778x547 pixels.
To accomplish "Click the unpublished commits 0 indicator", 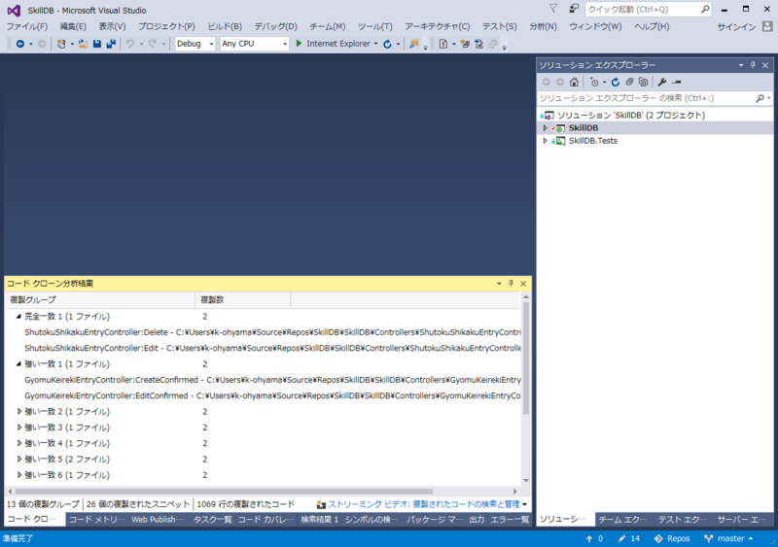I will tap(594, 538).
